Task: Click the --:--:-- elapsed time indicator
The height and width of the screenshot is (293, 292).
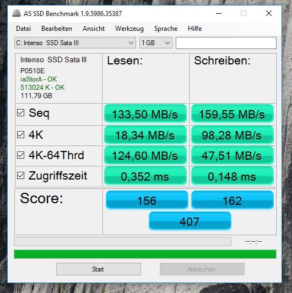Action: 253,242
